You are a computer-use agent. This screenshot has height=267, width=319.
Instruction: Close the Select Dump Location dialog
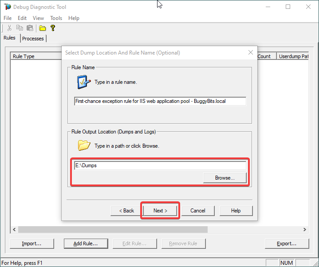(x=250, y=52)
